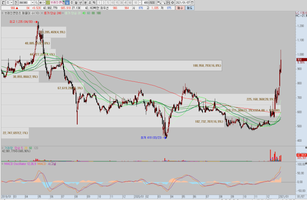Select second chart 초 button

[90, 2]
